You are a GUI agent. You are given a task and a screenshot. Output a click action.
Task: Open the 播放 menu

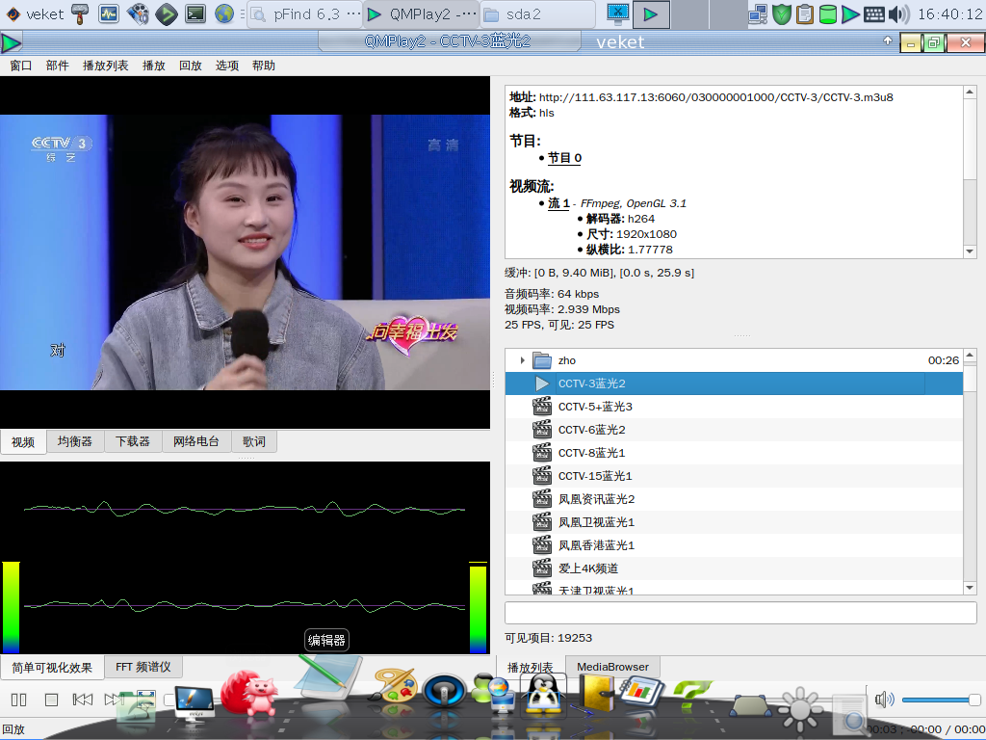click(153, 66)
